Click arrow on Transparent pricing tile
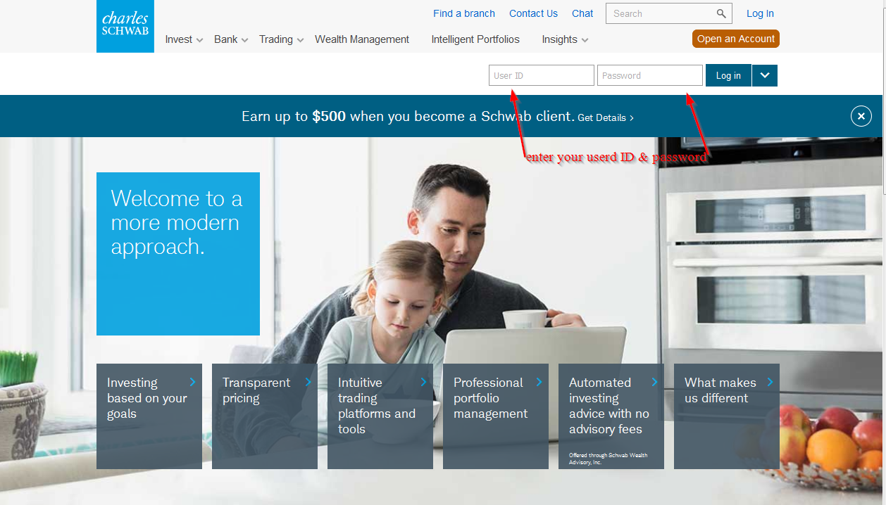The height and width of the screenshot is (505, 886). [308, 382]
